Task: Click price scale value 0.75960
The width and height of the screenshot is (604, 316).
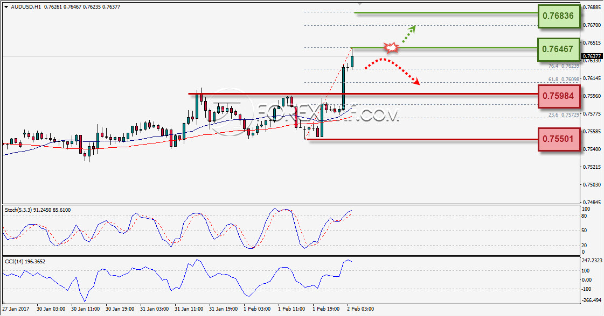Action: point(592,96)
